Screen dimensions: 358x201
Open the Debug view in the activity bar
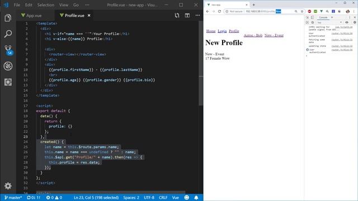pyautogui.click(x=8, y=66)
